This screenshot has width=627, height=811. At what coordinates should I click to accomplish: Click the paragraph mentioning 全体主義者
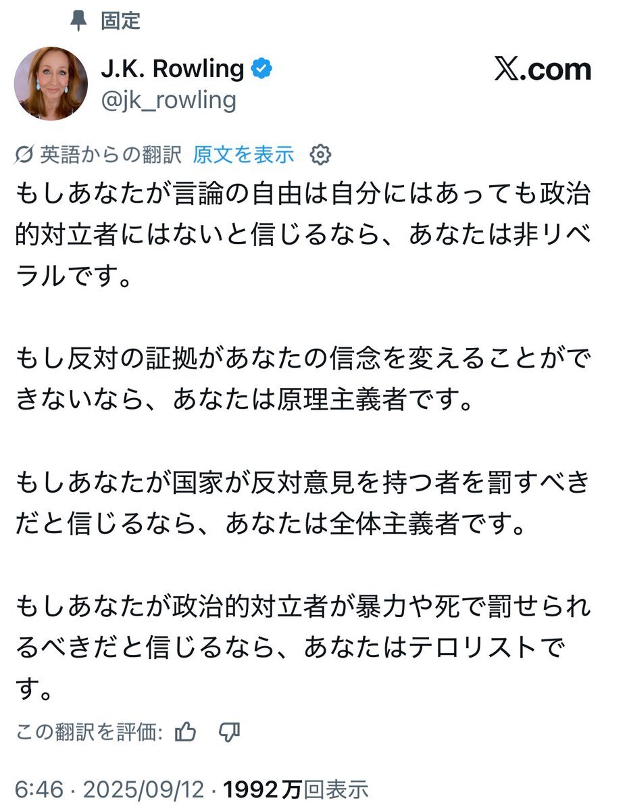(303, 504)
